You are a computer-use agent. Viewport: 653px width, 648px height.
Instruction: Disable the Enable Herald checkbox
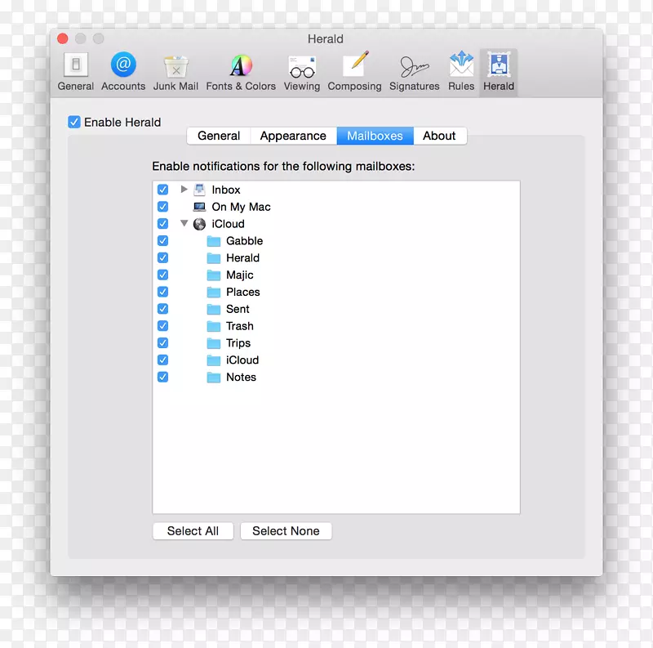pyautogui.click(x=74, y=121)
